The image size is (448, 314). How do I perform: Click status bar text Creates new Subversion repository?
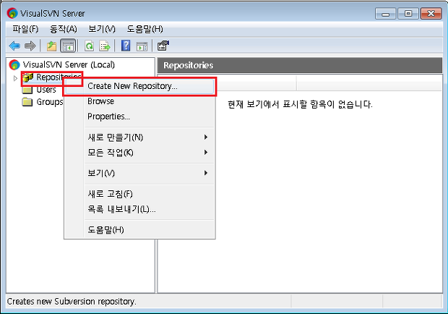click(x=72, y=302)
